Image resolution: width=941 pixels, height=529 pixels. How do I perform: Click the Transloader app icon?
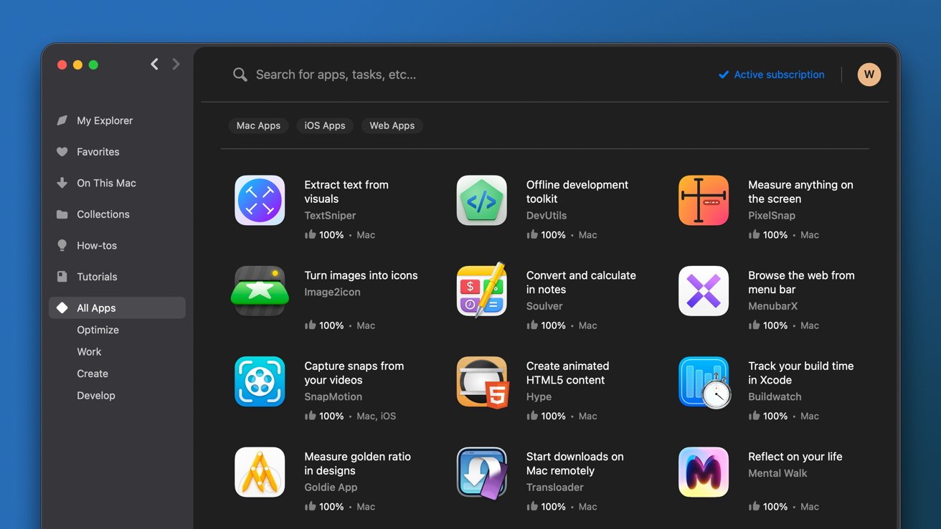click(x=481, y=472)
